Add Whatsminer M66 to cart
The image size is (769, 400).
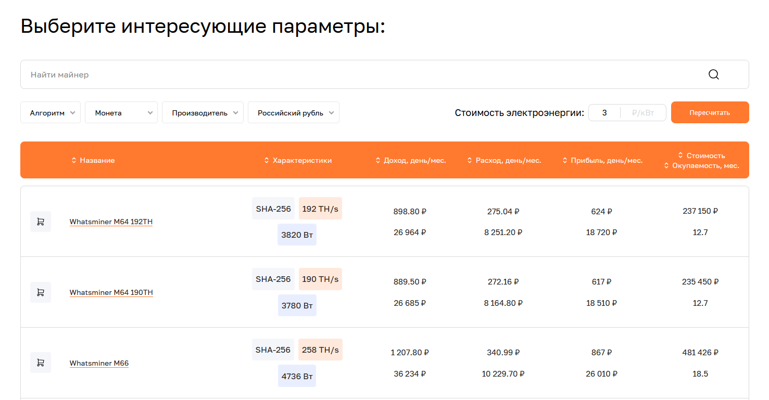pos(41,363)
